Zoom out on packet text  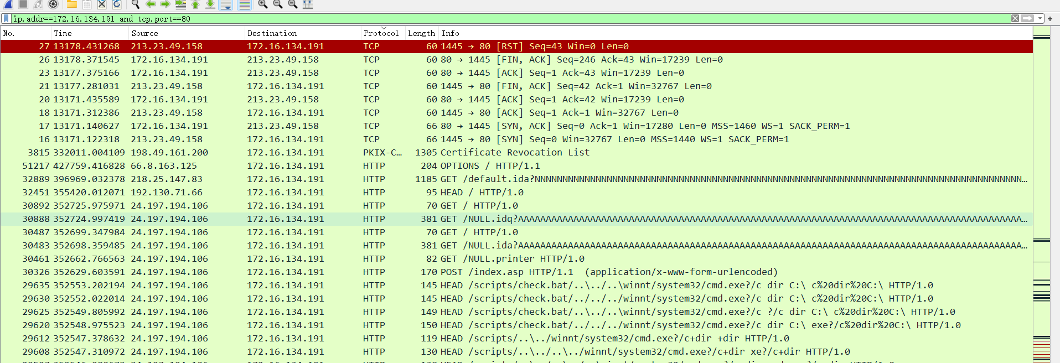click(278, 4)
